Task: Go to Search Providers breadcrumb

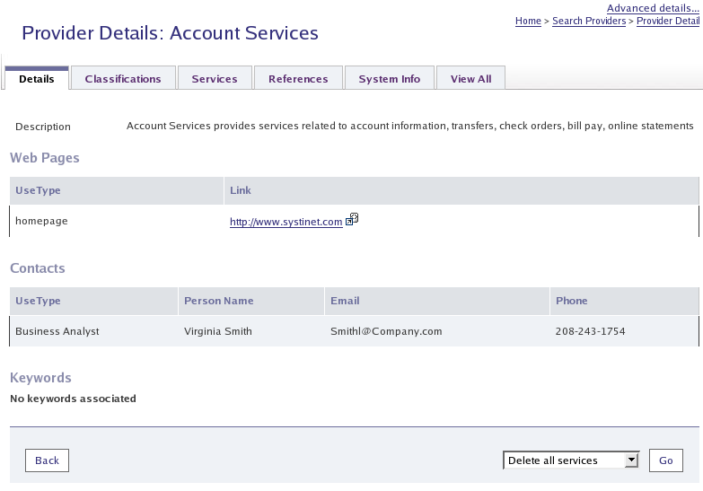Action: pos(589,21)
